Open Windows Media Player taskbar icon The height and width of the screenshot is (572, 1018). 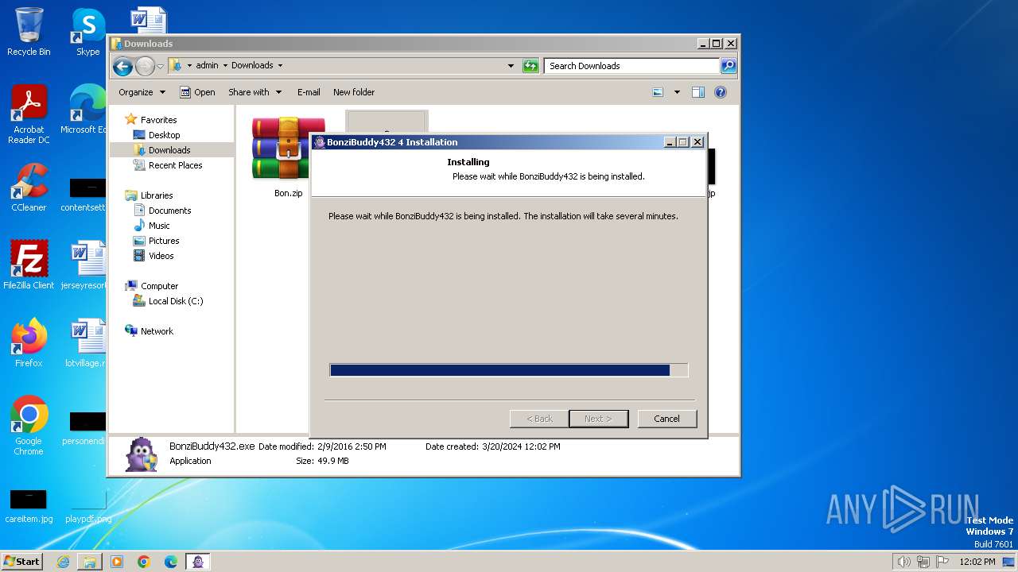tap(117, 562)
